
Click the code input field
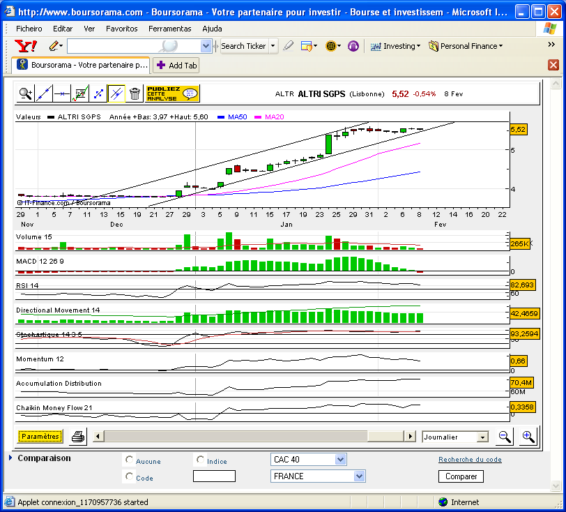214,476
